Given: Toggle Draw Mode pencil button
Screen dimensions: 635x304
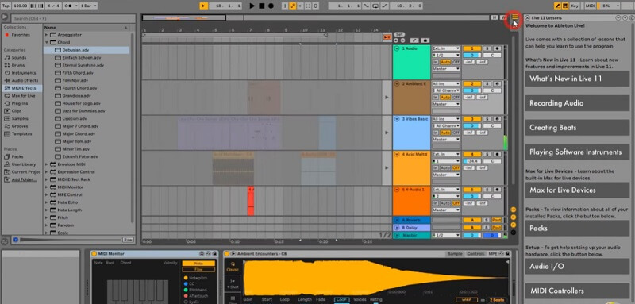Looking at the screenshot, I should pos(558,6).
